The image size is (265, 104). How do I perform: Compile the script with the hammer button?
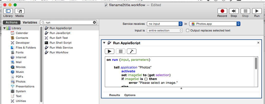click(x=131, y=51)
